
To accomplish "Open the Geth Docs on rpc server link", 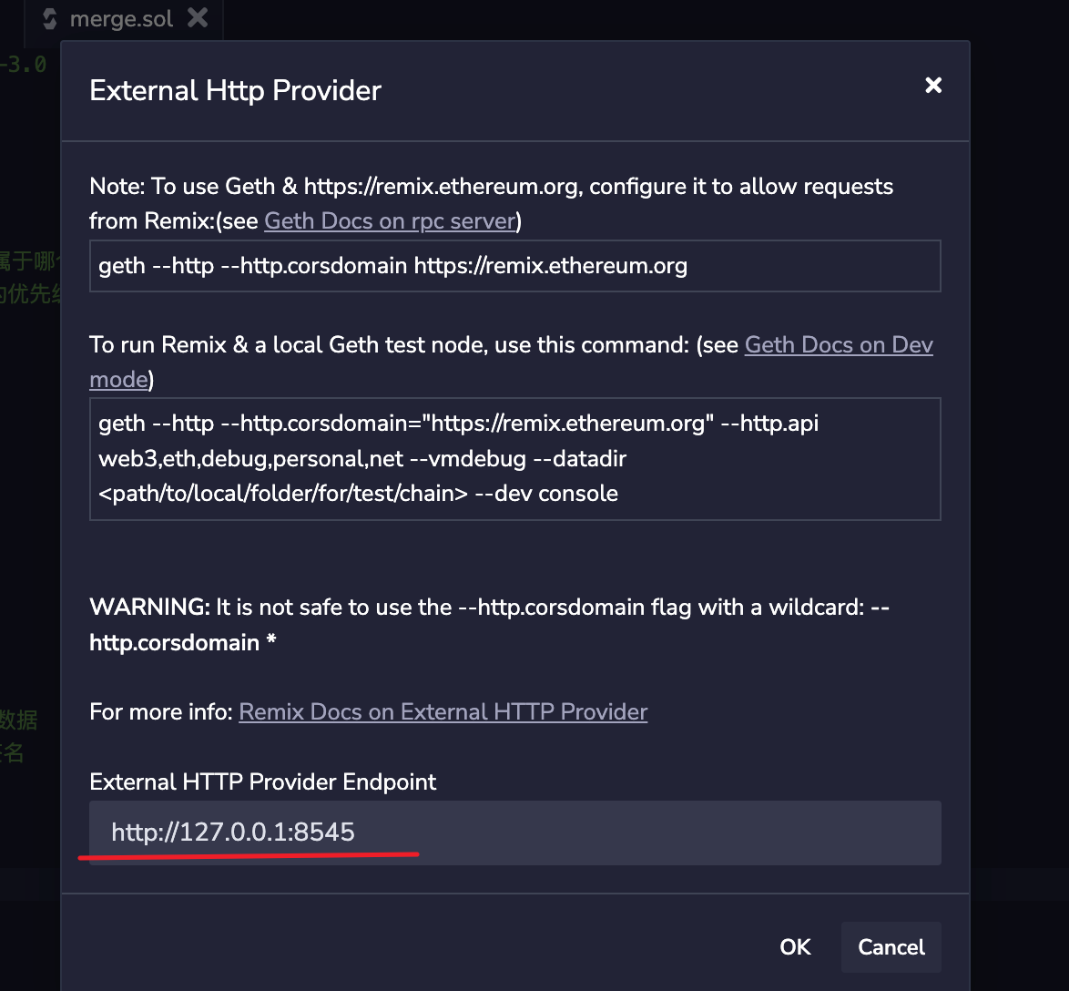I will click(390, 220).
